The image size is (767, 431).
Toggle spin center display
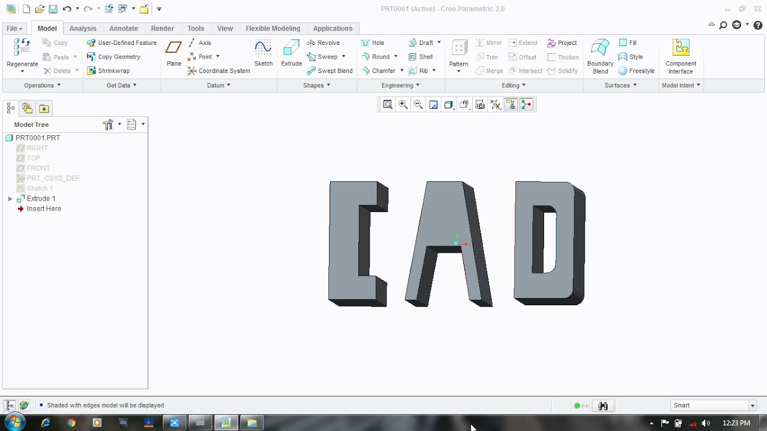[526, 105]
